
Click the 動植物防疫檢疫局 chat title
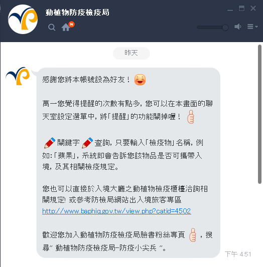coord(77,13)
